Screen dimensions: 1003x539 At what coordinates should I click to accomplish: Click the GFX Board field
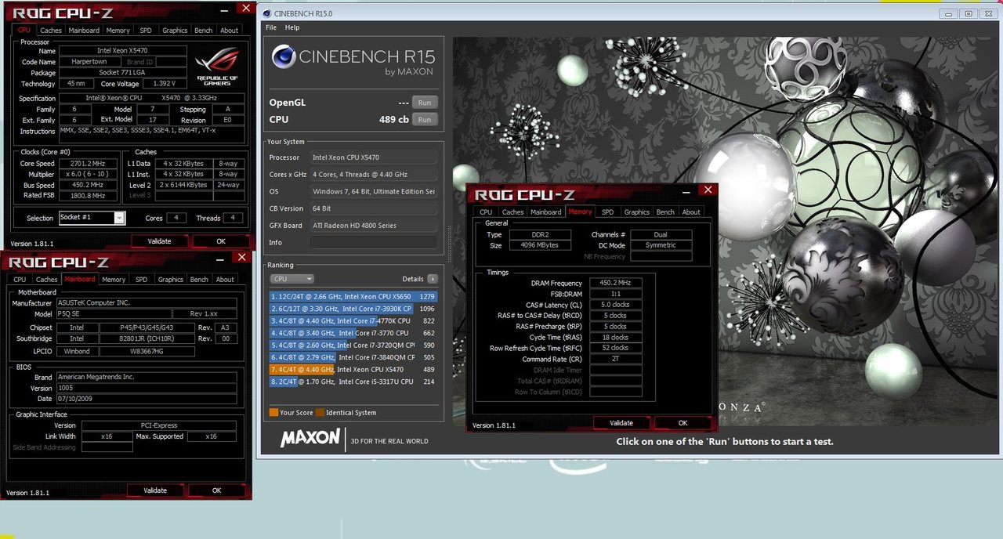click(x=374, y=226)
